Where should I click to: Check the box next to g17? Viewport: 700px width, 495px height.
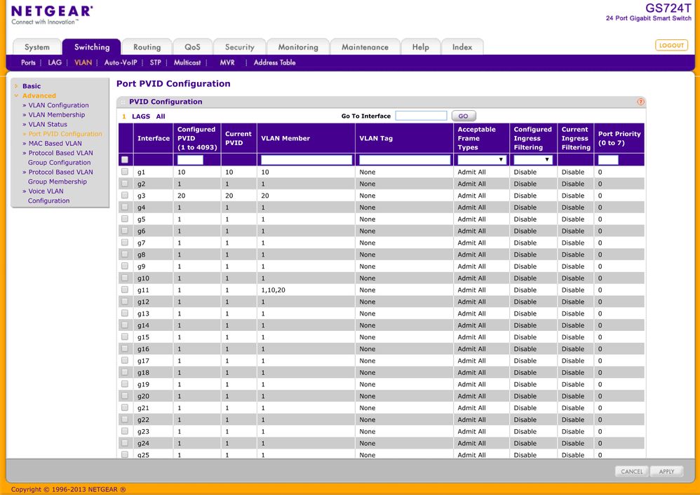125,360
